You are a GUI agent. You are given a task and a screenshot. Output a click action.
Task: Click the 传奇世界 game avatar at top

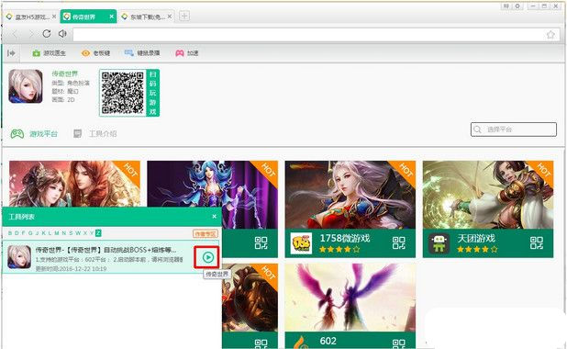tap(26, 86)
